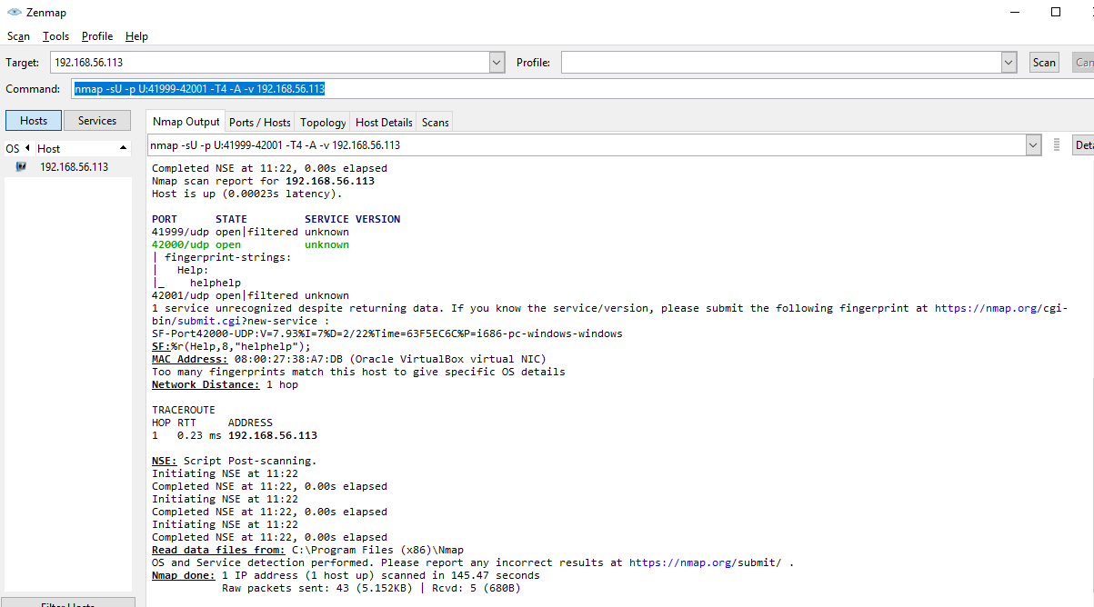
Task: Click the partially visible Details button
Action: 1083,145
